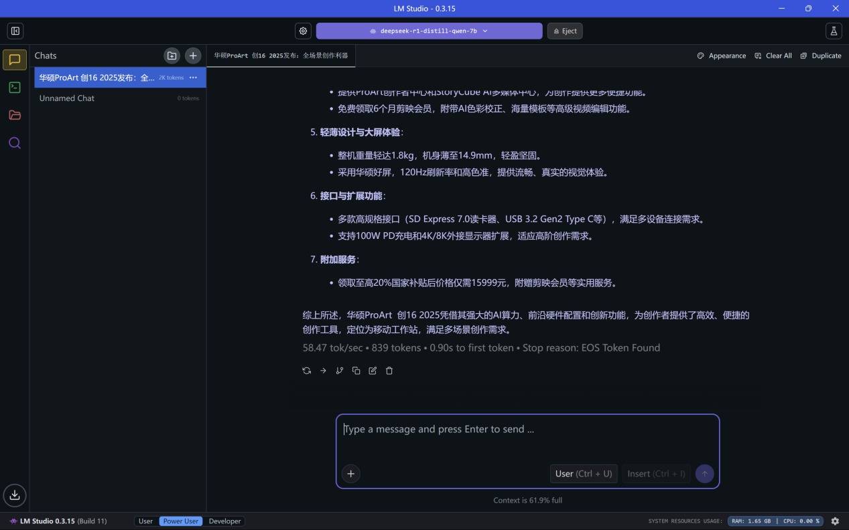The height and width of the screenshot is (530, 849).
Task: Select the 华硕ProArt 创16 2025发布 chat tab
Action: coord(281,56)
